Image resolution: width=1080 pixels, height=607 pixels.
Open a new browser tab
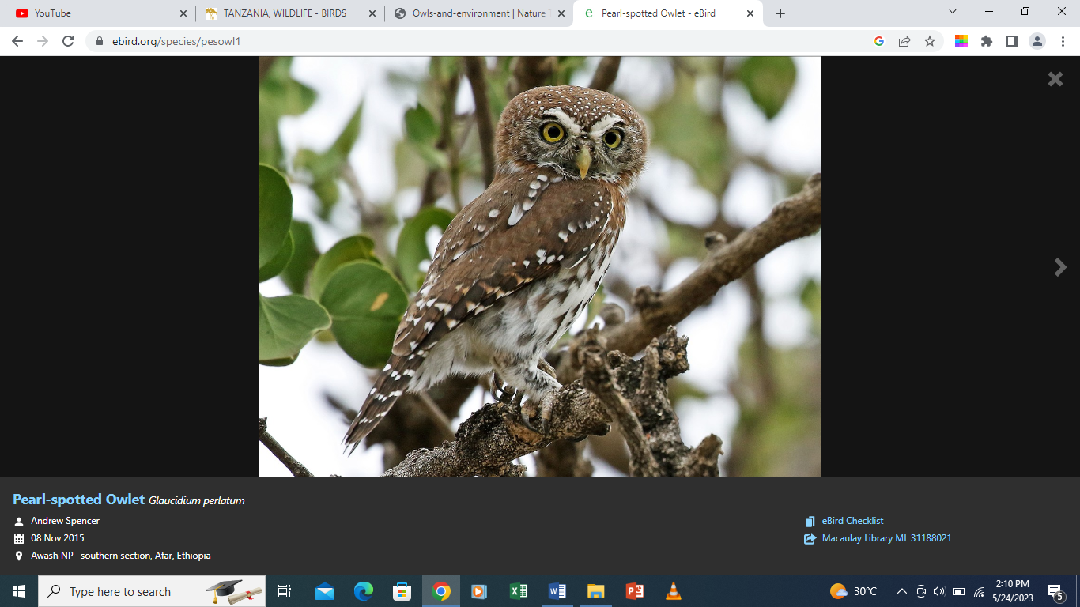click(780, 13)
